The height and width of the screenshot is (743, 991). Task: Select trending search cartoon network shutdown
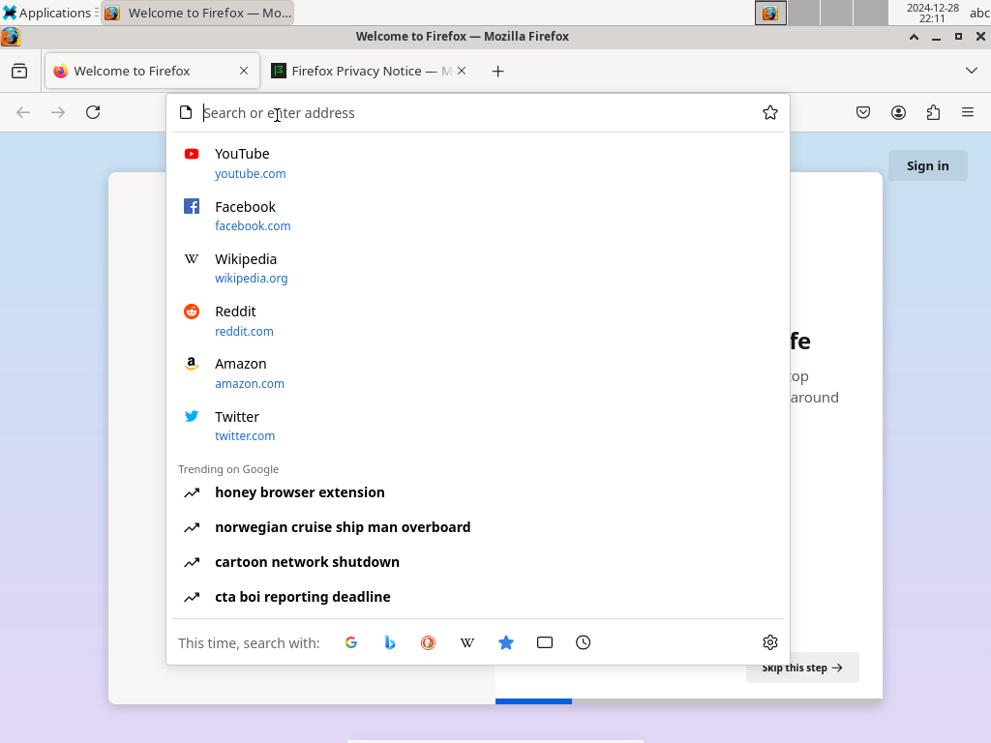tap(478, 562)
